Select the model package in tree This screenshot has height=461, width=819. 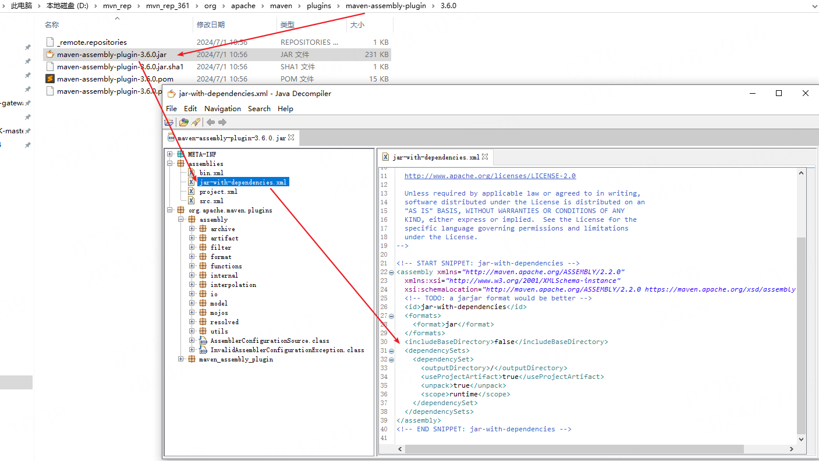219,303
